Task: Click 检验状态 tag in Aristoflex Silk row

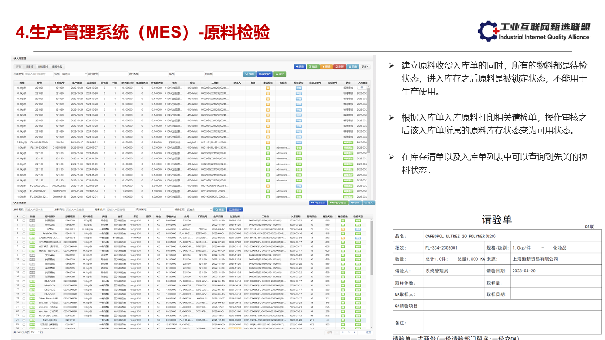Action: click(359, 233)
